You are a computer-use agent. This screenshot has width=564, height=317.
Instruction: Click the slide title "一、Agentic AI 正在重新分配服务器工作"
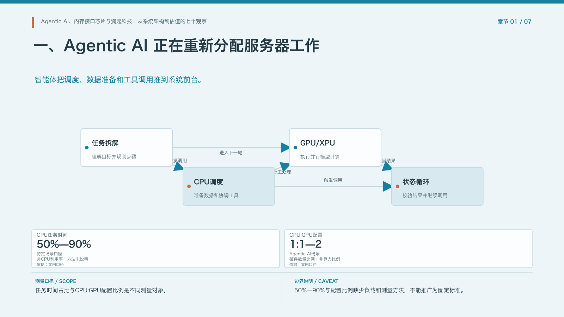click(176, 46)
